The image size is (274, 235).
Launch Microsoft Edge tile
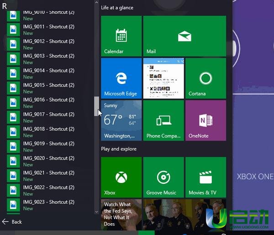(121, 78)
